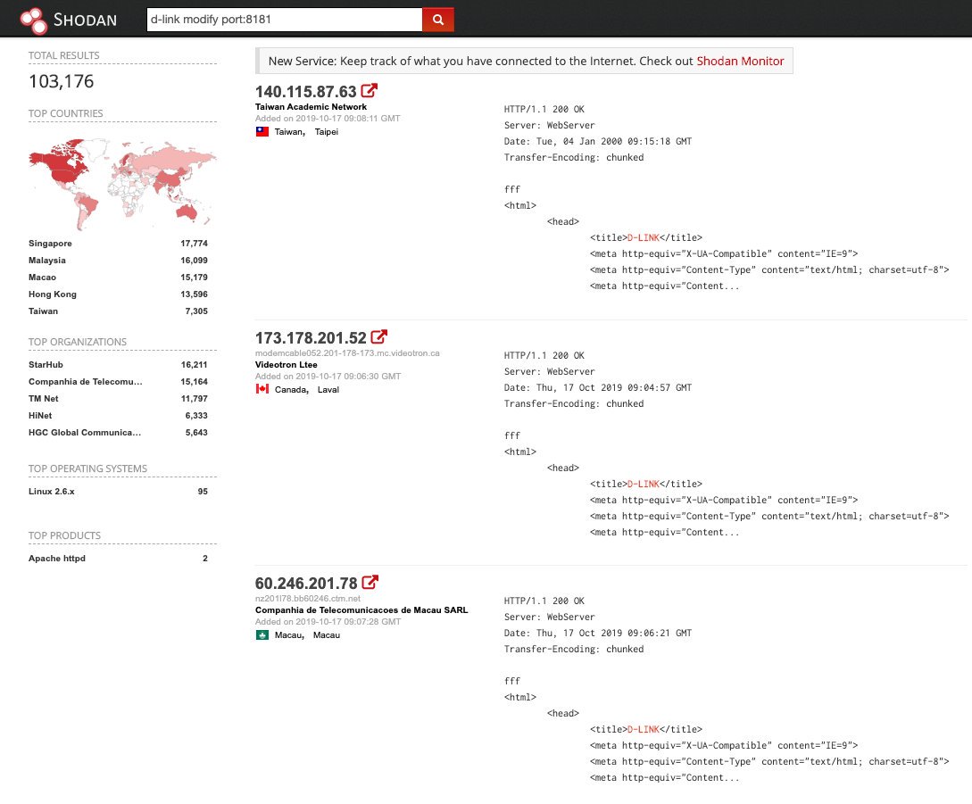Filter by country Taiwan in sidebar
This screenshot has height=804, width=972.
pos(44,311)
